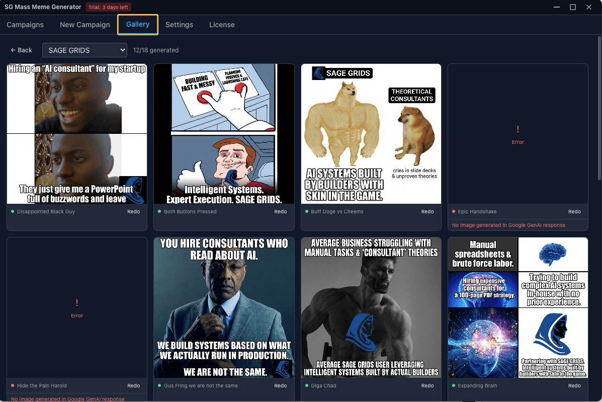Image resolution: width=602 pixels, height=402 pixels.
Task: Redo the Disappointed Black Guy meme
Action: tap(134, 211)
